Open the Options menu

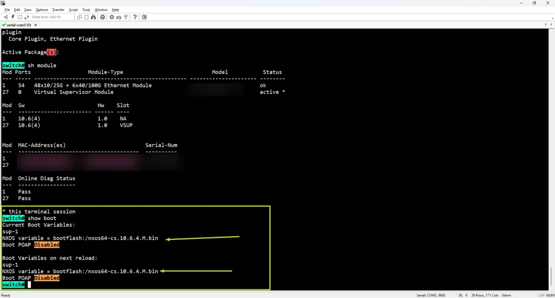(42, 10)
